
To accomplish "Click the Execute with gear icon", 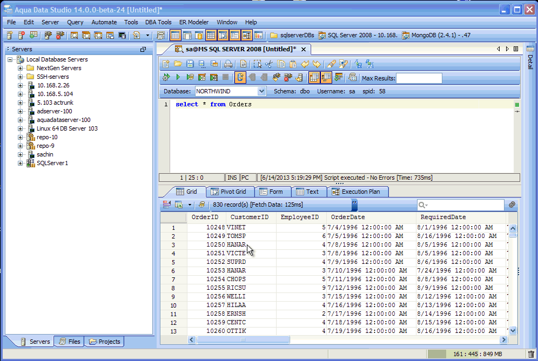I will tap(166, 77).
